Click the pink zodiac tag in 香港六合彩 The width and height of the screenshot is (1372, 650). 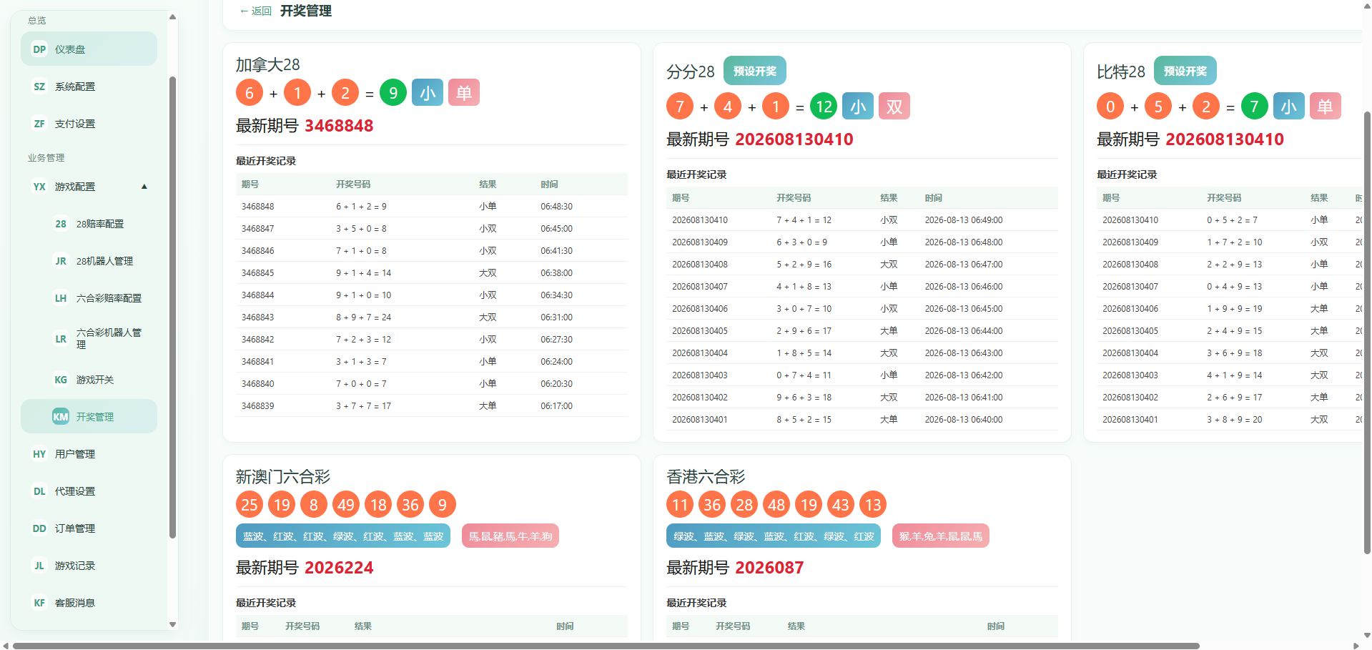tap(941, 536)
